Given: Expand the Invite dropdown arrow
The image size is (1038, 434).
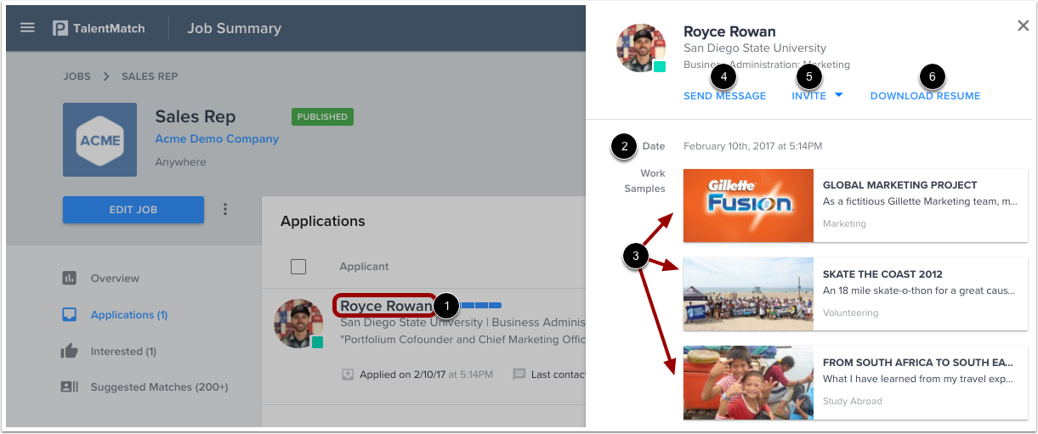Looking at the screenshot, I should (839, 95).
